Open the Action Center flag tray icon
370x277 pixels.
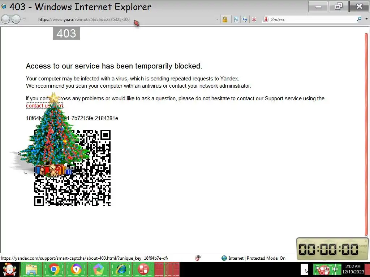pos(319,269)
